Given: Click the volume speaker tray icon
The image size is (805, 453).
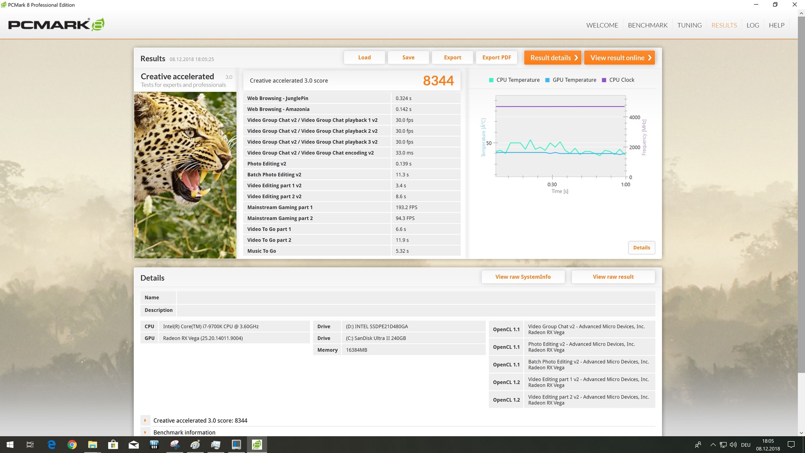Looking at the screenshot, I should [733, 445].
